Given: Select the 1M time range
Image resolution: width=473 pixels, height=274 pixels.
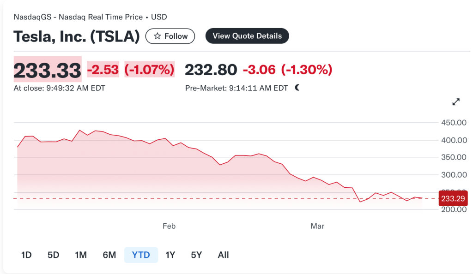Looking at the screenshot, I should (81, 255).
